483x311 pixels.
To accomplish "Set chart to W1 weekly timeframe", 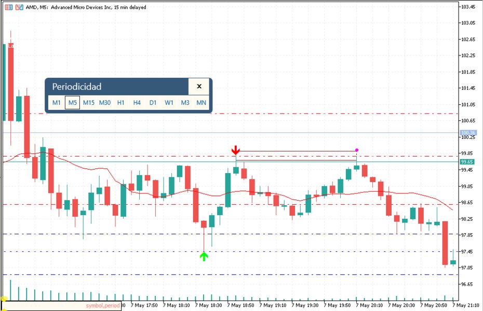I will [169, 103].
